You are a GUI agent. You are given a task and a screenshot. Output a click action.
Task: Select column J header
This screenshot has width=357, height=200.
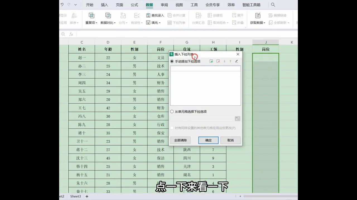pyautogui.click(x=266, y=42)
